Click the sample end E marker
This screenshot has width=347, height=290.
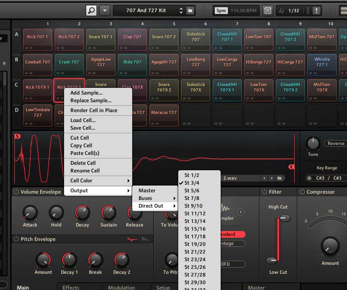[x=291, y=167]
